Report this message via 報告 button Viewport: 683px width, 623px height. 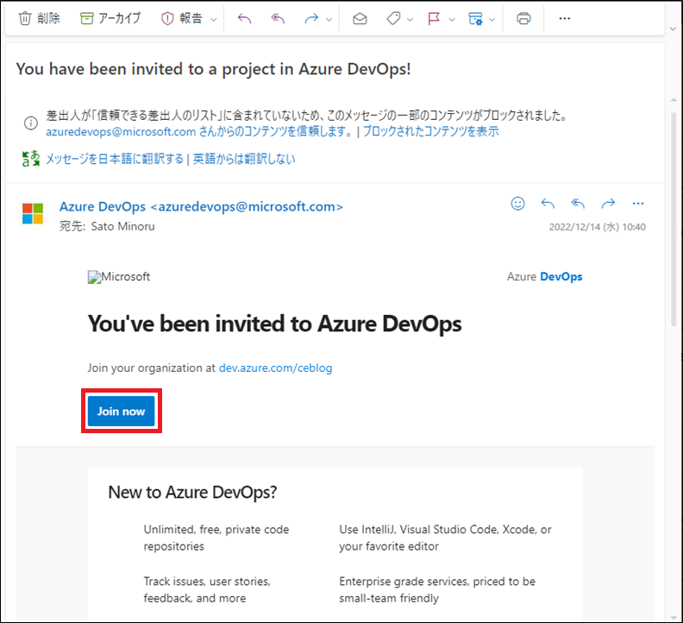[182, 18]
